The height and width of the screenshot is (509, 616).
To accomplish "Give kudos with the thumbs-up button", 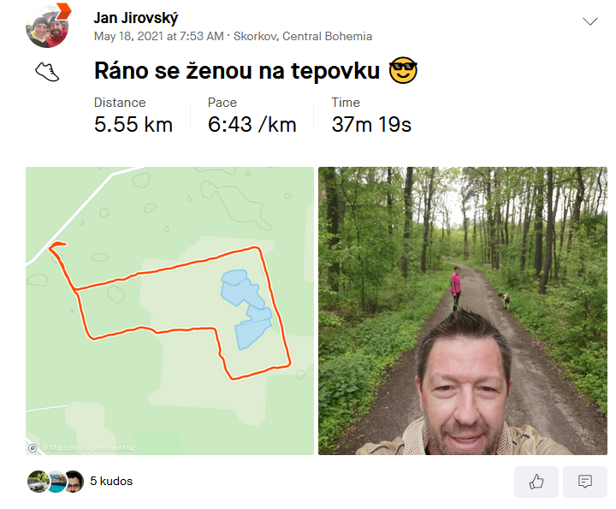I will [536, 482].
